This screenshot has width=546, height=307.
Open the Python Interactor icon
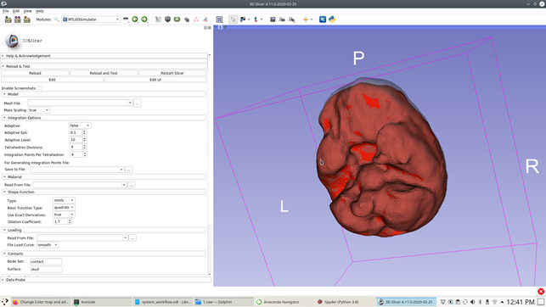pyautogui.click(x=332, y=20)
